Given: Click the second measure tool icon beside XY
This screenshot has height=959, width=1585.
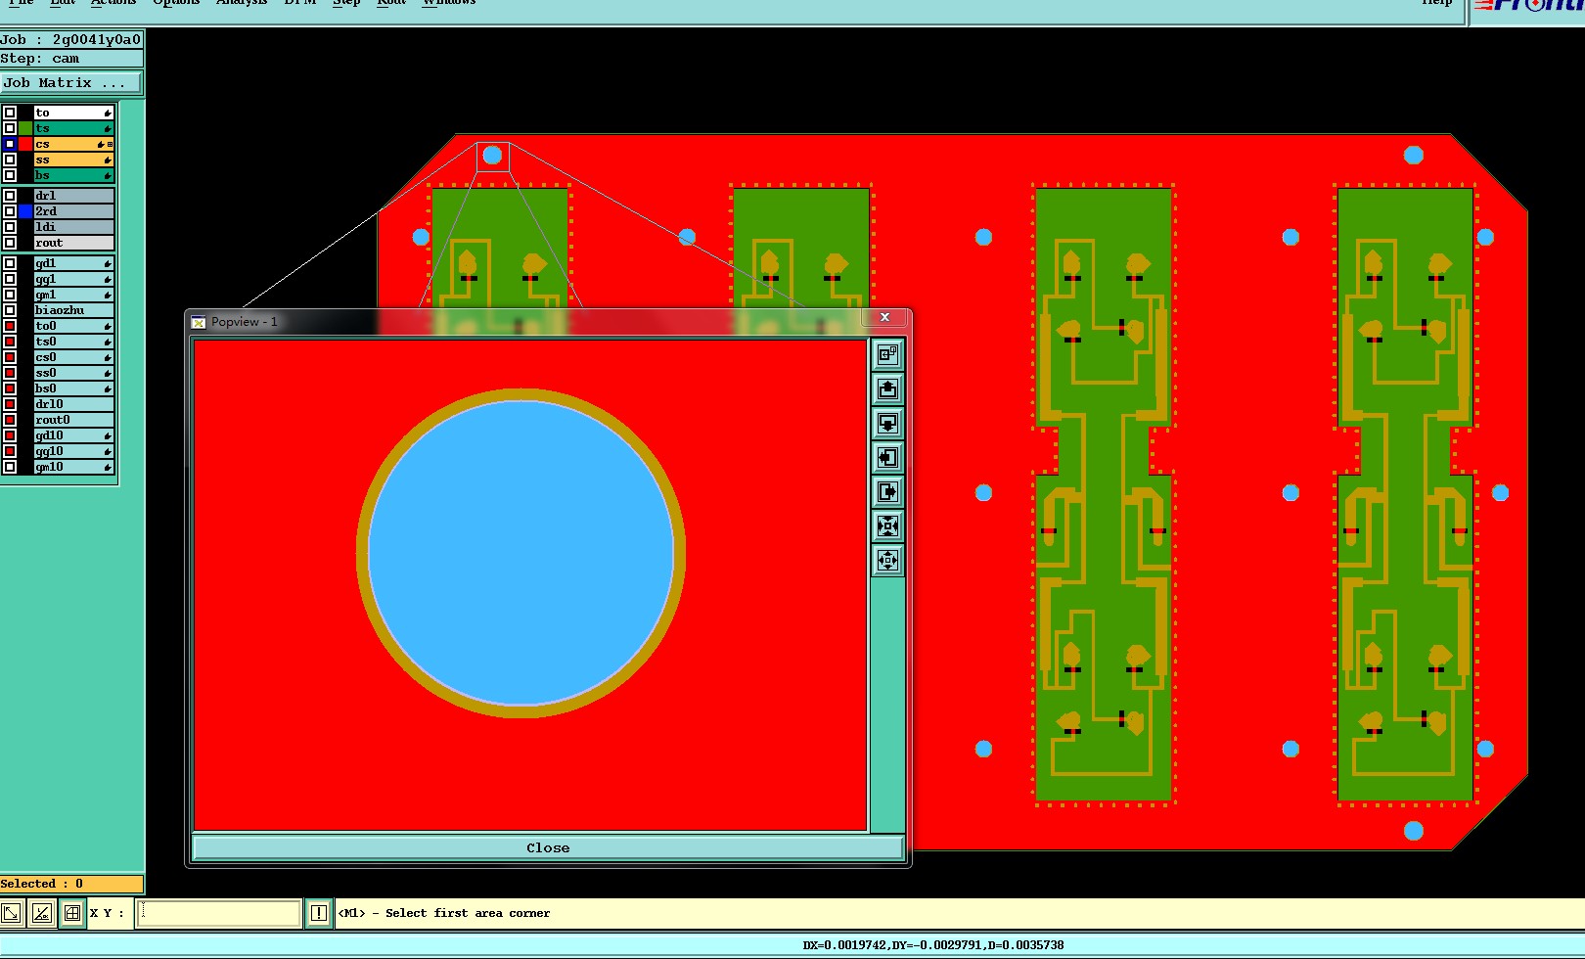Looking at the screenshot, I should 41,913.
